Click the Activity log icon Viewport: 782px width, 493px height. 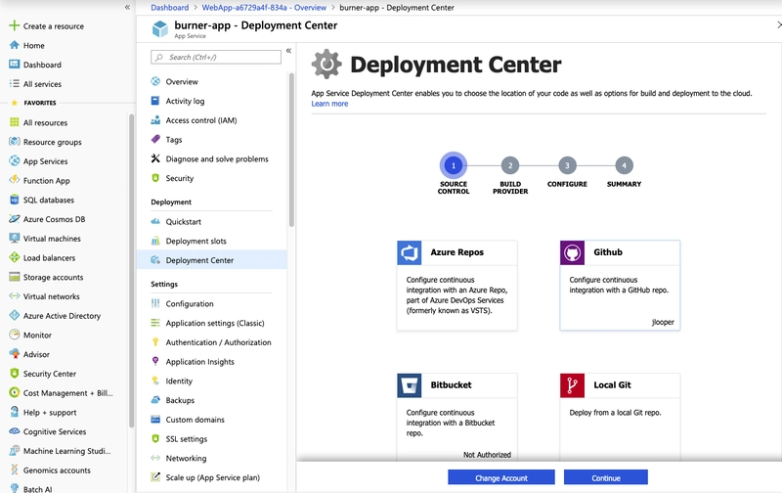155,101
